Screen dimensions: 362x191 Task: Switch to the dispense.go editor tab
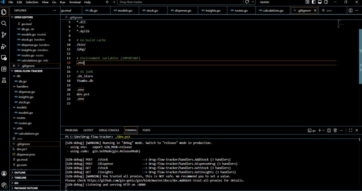point(183,10)
